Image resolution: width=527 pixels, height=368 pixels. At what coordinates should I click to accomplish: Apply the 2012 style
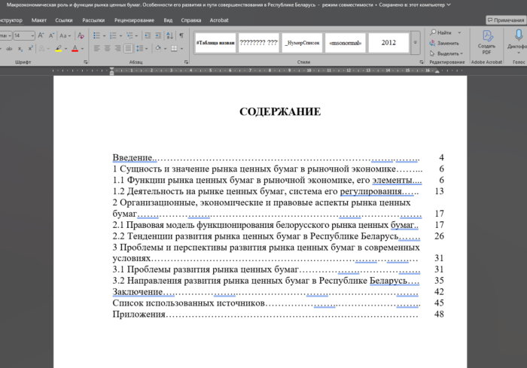coord(389,43)
